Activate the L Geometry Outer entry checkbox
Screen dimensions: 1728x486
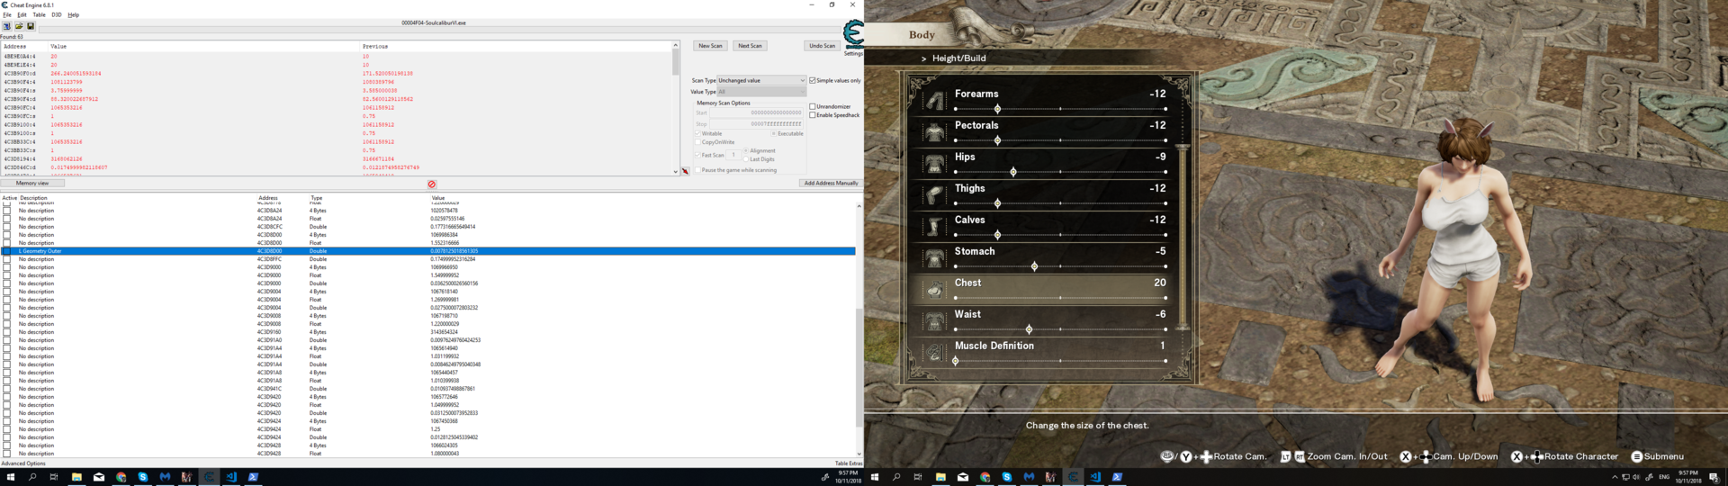(7, 251)
